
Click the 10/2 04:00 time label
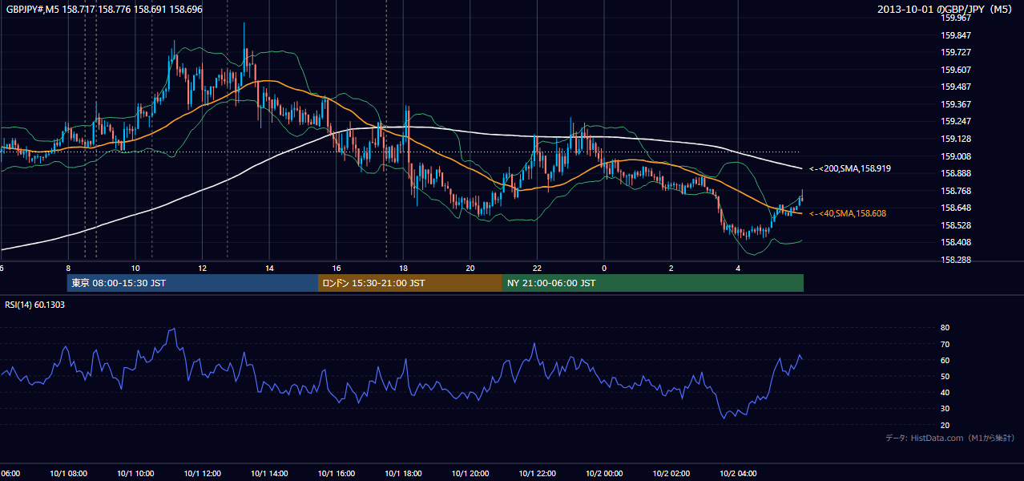[x=737, y=474]
